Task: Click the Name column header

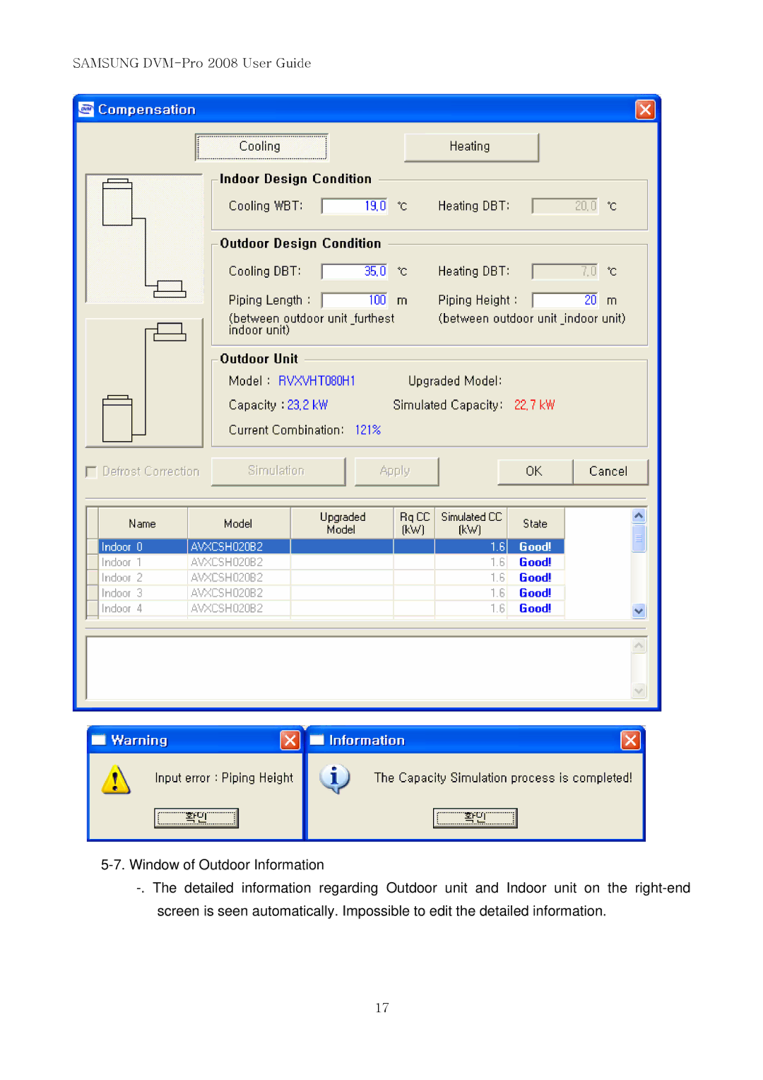Action: coord(143,523)
